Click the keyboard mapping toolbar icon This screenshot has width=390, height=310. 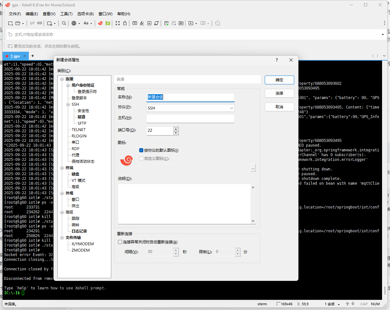[135, 23]
